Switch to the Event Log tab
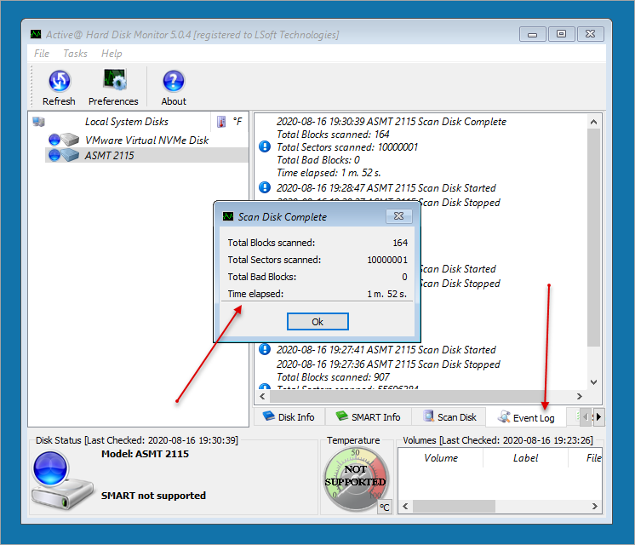This screenshot has height=545, width=635. pyautogui.click(x=526, y=417)
